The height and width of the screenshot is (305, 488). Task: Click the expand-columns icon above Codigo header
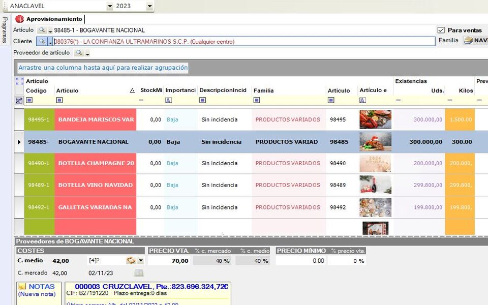(19, 81)
